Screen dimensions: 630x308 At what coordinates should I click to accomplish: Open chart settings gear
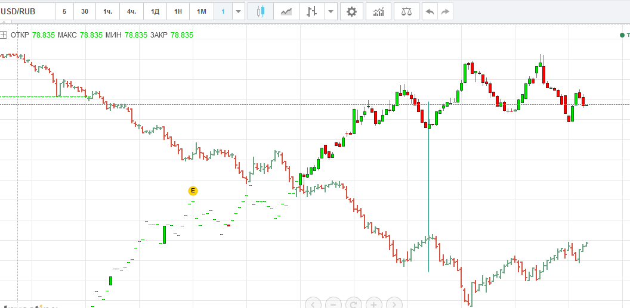[x=351, y=11]
